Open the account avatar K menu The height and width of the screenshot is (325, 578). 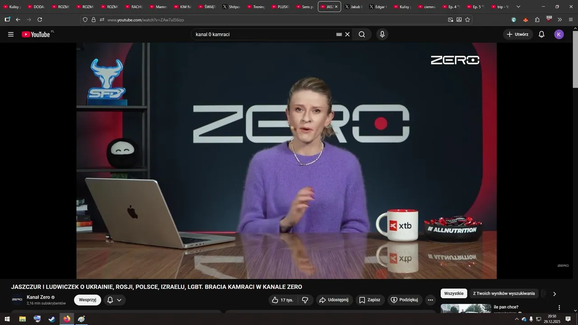point(559,34)
